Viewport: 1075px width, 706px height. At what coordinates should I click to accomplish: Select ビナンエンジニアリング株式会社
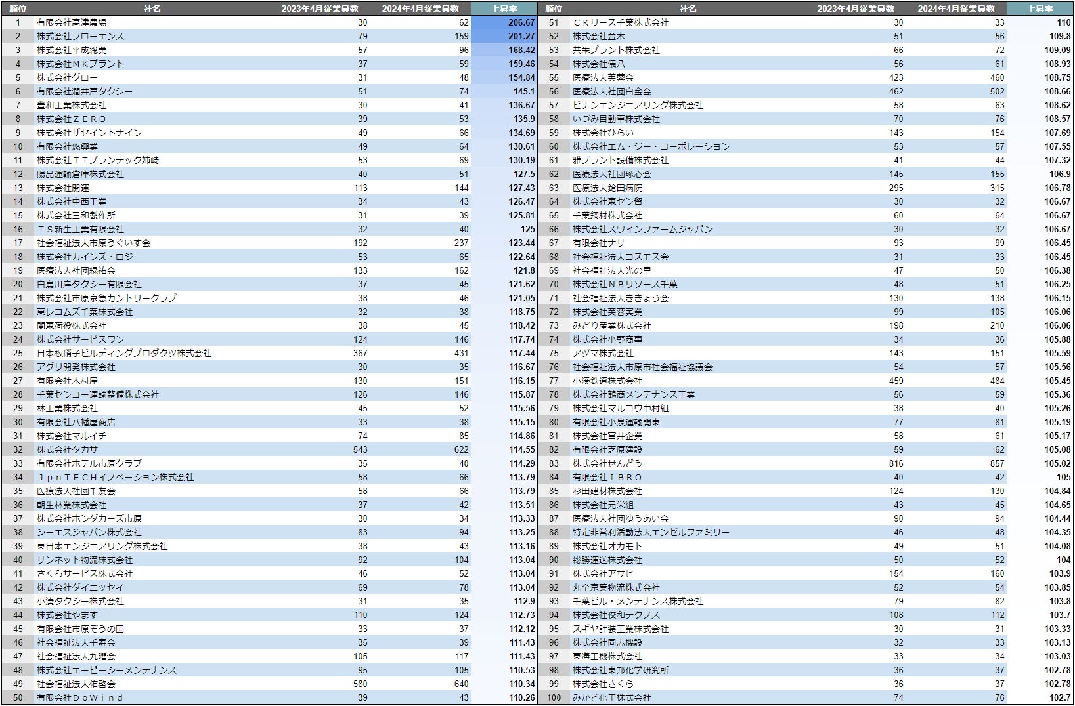tap(638, 105)
